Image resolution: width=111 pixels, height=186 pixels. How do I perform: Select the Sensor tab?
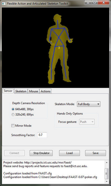tap(8, 91)
